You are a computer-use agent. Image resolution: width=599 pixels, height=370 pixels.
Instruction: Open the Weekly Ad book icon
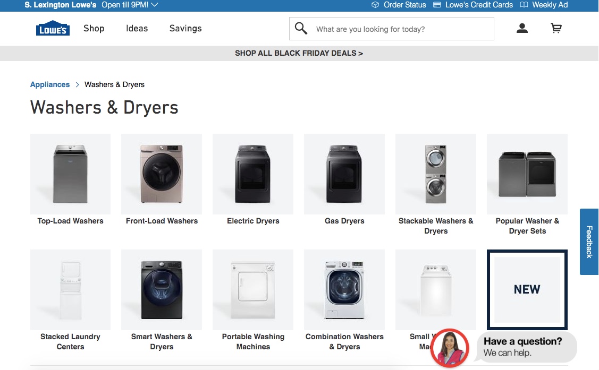[x=524, y=5]
